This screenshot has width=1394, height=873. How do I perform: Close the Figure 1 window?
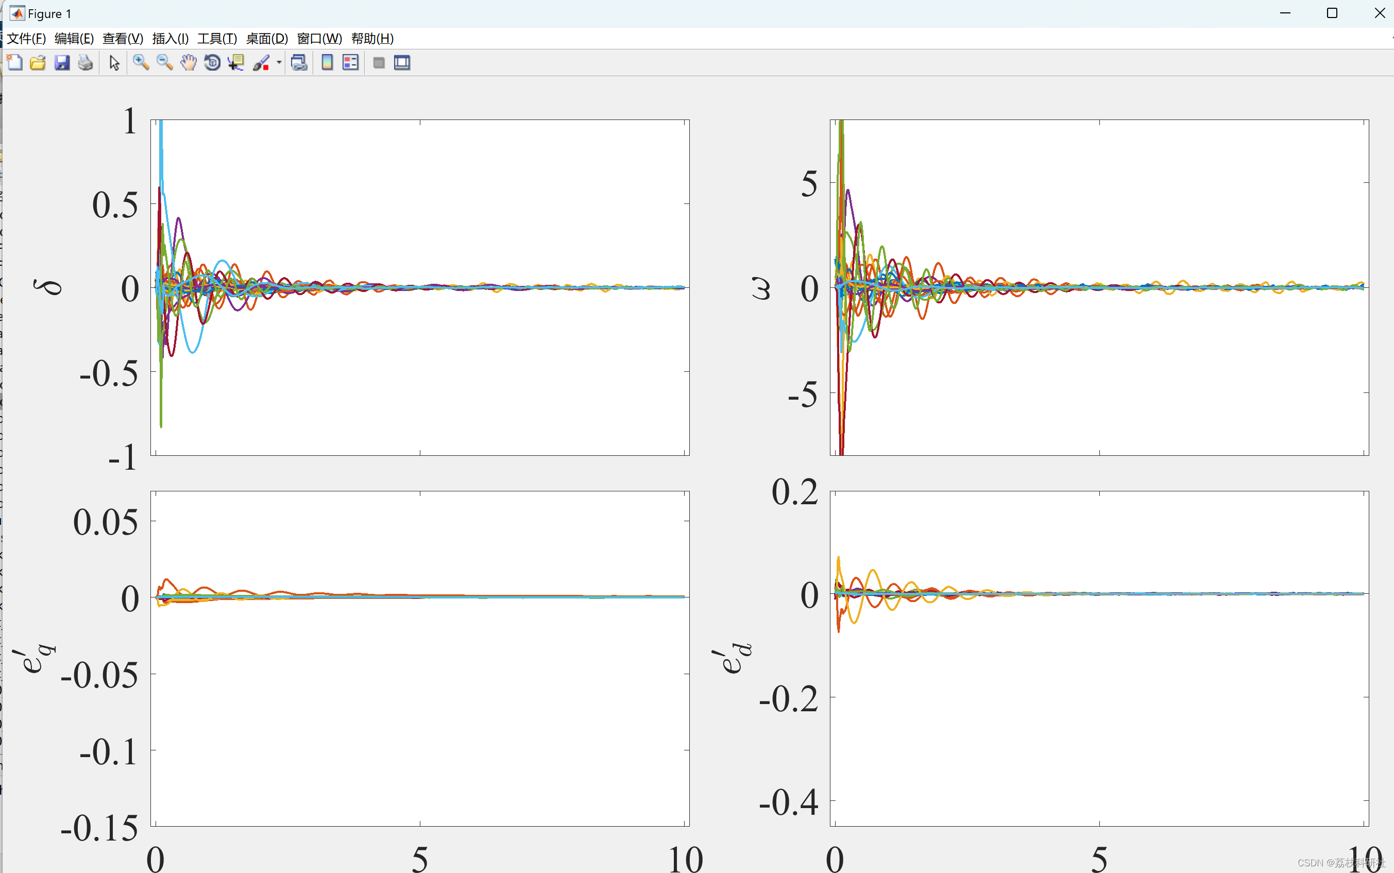(x=1380, y=13)
